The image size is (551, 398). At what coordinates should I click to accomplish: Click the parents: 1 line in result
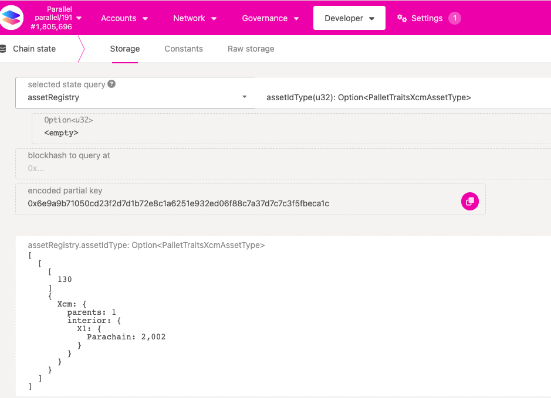[x=92, y=312]
